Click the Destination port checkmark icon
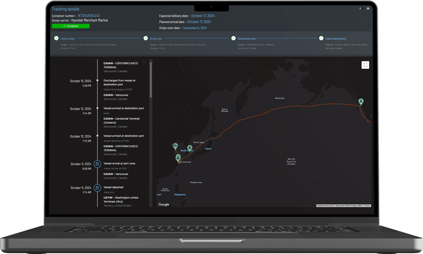 [x=233, y=38]
